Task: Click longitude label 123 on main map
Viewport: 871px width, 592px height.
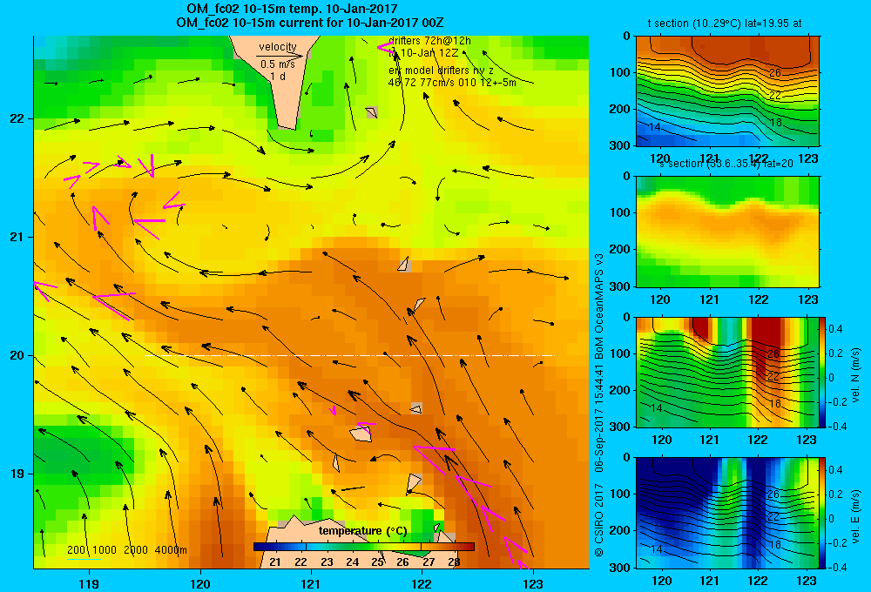Action: (533, 583)
